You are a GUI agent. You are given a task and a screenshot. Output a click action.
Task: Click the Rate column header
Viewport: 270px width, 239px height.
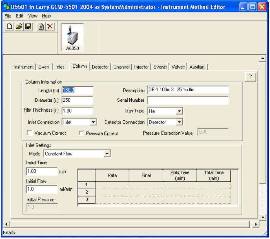click(112, 175)
